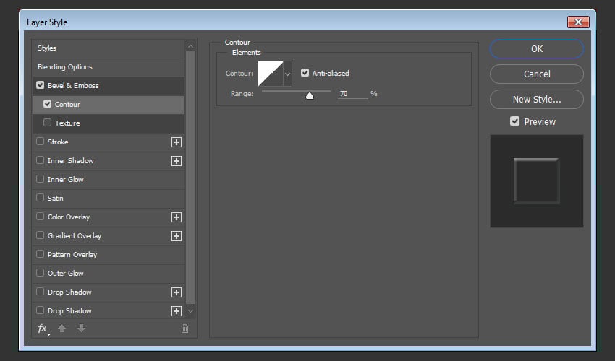Click the move effect down arrow
Image resolution: width=615 pixels, height=361 pixels.
[x=81, y=329]
